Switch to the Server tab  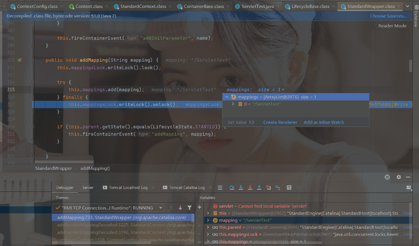click(88, 188)
